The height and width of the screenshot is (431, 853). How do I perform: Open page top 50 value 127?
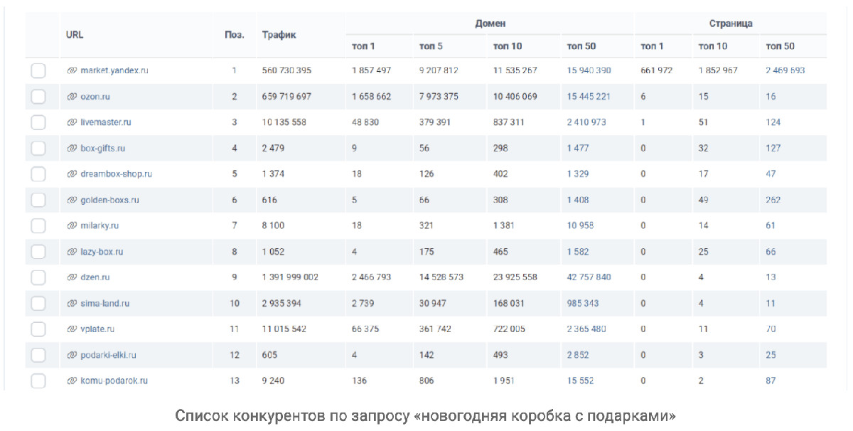[x=773, y=149]
